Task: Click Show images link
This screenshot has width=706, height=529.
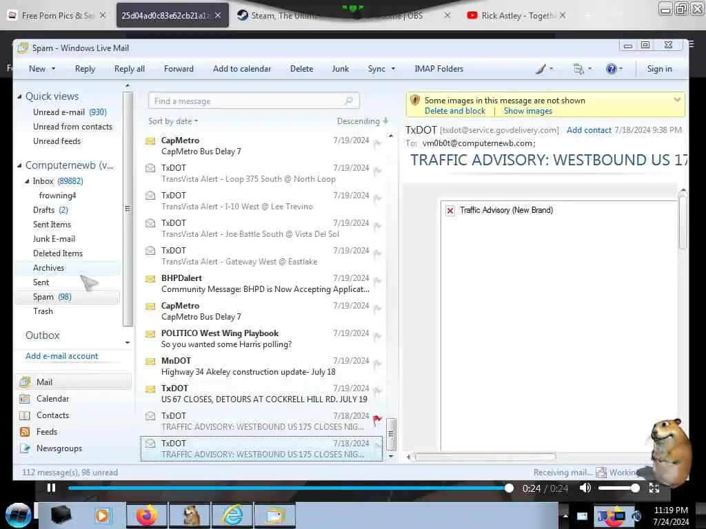Action: pyautogui.click(x=527, y=111)
